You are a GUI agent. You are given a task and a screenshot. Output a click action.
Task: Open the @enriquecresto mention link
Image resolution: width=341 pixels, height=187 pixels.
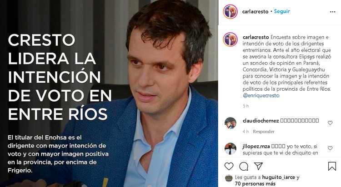click(261, 96)
